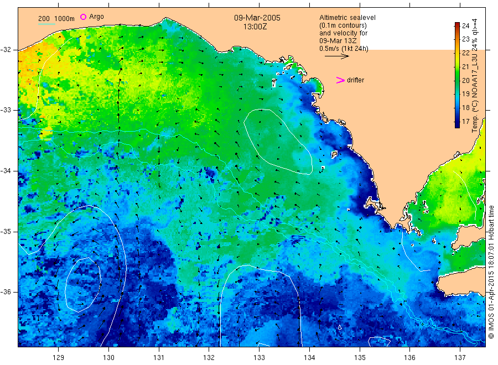The image size is (498, 365).
Task: Click the latitude label -32
Action: 6,50
